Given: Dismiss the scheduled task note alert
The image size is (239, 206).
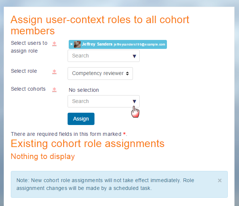Looking at the screenshot, I should click(x=220, y=180).
